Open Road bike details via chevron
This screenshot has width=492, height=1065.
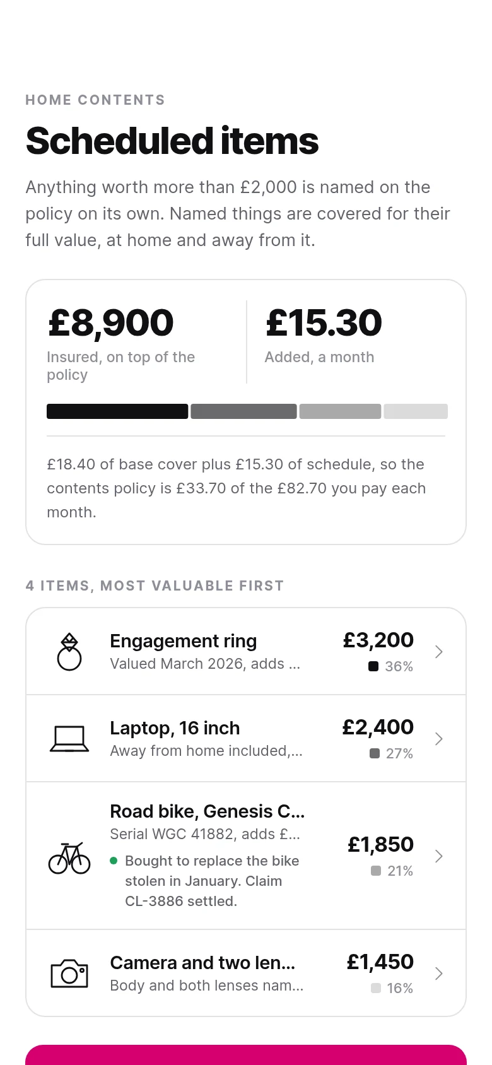pyautogui.click(x=439, y=856)
